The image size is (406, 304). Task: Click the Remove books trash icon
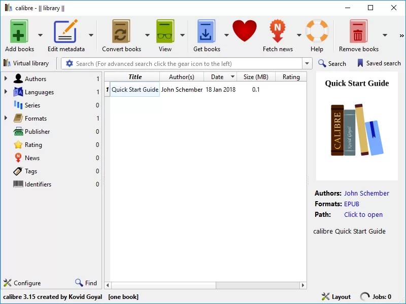pyautogui.click(x=359, y=31)
